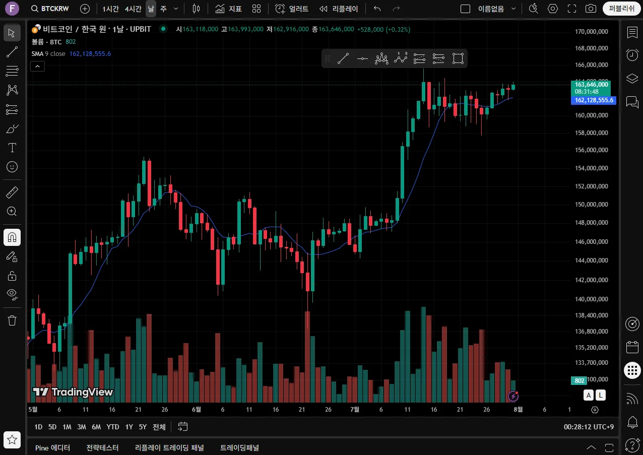Open indicator templates grid

click(x=256, y=9)
